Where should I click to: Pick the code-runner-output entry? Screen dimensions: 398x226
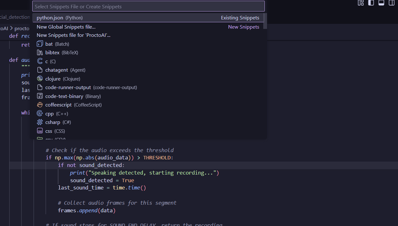tap(149, 87)
